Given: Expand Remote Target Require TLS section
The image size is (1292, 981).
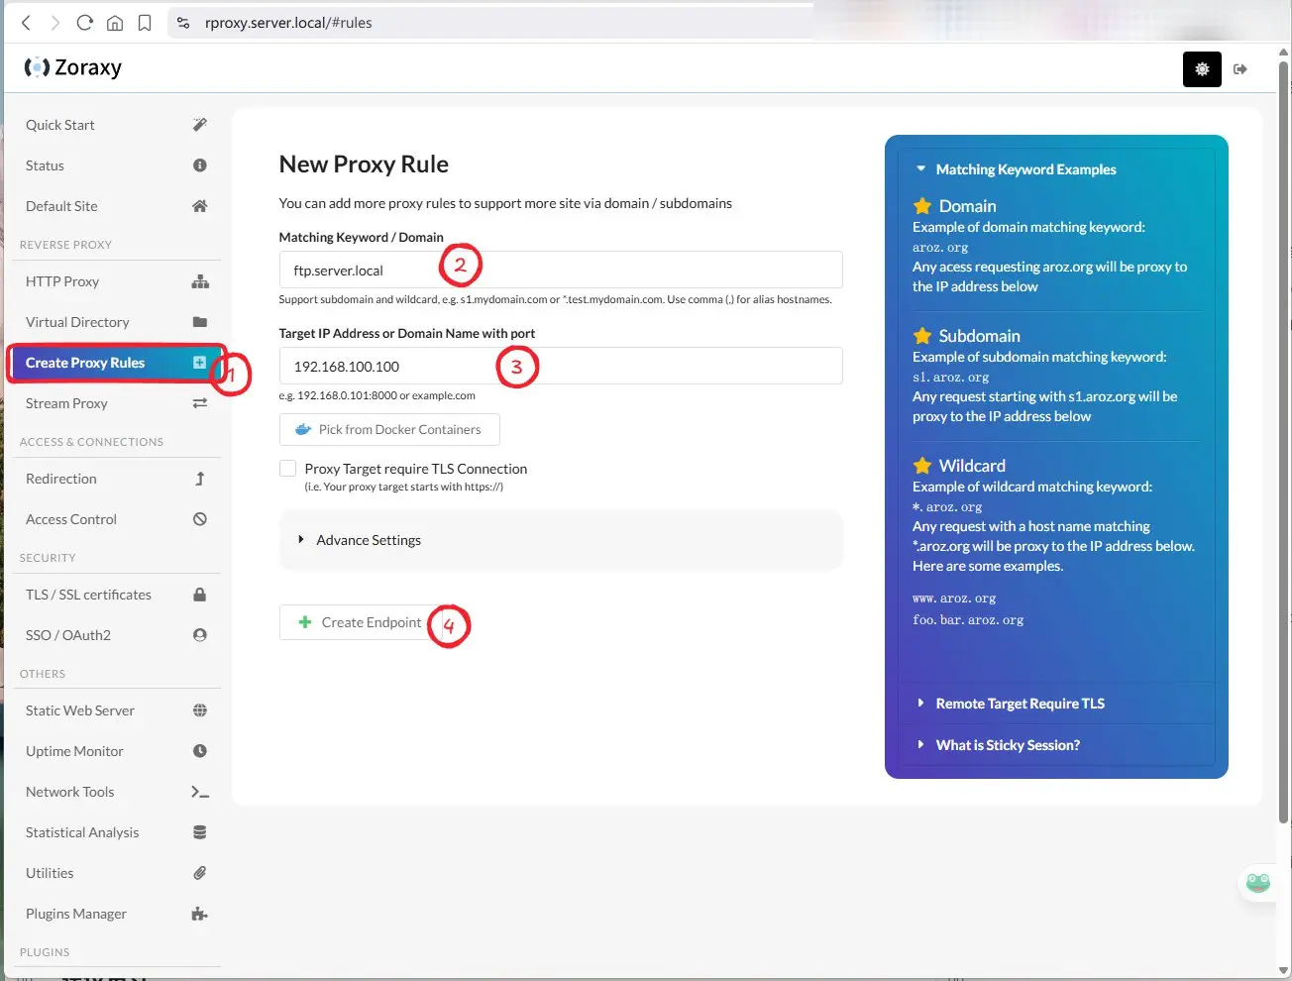Looking at the screenshot, I should [1020, 704].
